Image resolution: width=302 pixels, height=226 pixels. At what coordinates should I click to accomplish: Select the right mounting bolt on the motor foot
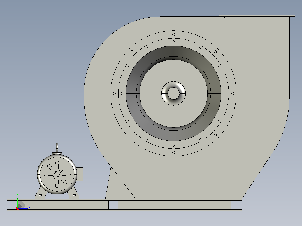74,195
